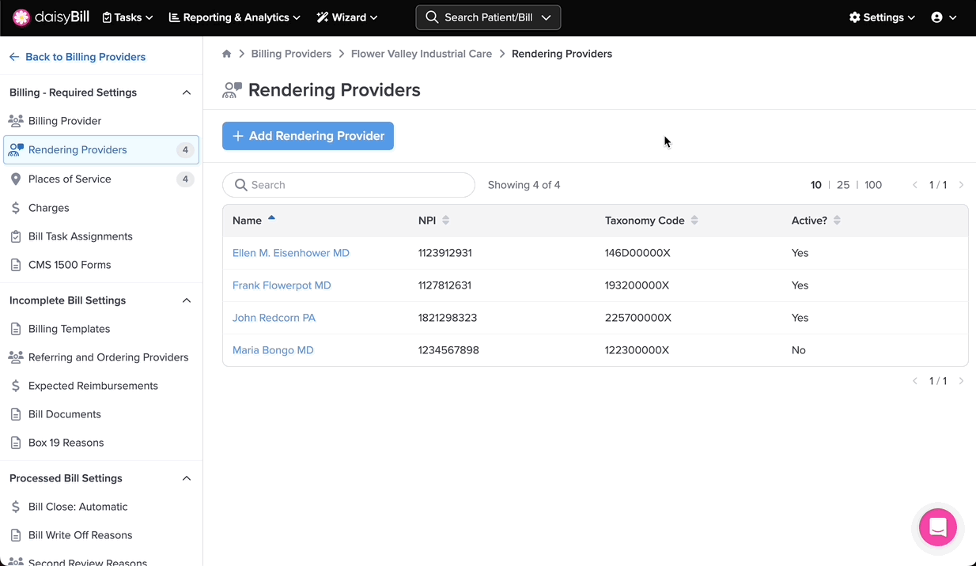Show 25 results per page
This screenshot has height=566, width=976.
point(843,185)
